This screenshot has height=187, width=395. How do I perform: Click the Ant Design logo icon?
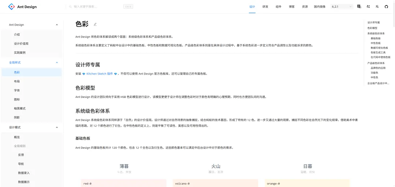click(x=11, y=7)
